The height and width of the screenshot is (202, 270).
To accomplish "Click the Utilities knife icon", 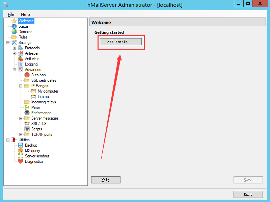I will [14, 140].
